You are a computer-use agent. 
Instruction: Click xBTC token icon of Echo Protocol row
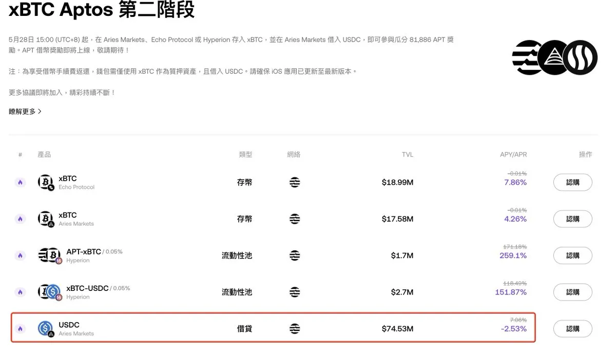tap(46, 183)
